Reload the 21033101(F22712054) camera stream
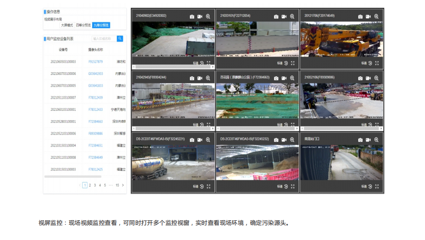 286,63
